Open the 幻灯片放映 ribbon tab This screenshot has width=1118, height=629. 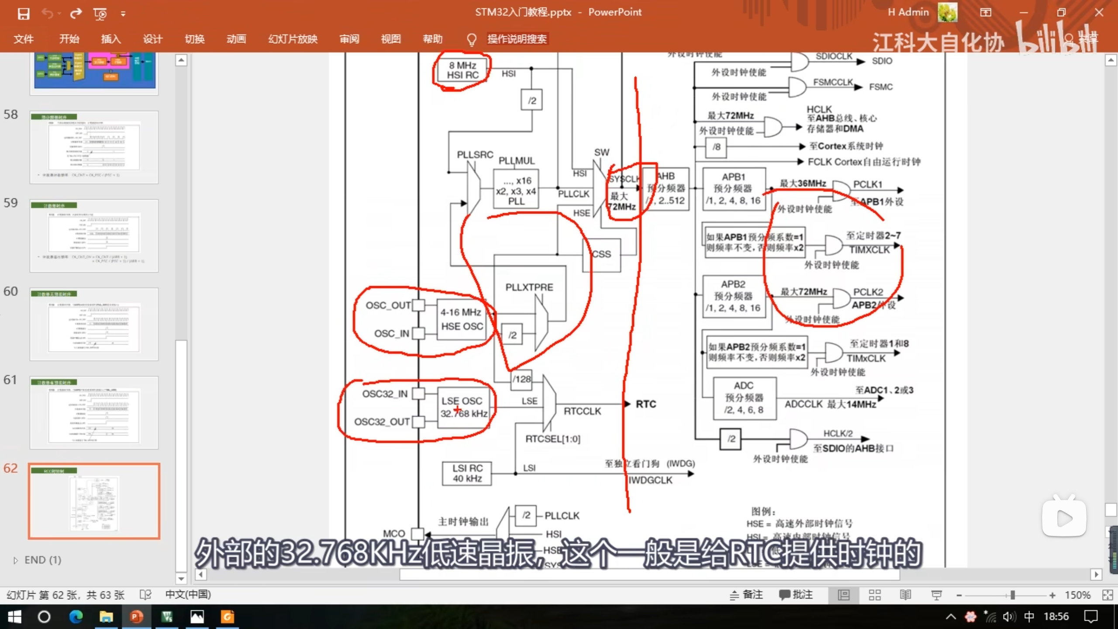[293, 39]
